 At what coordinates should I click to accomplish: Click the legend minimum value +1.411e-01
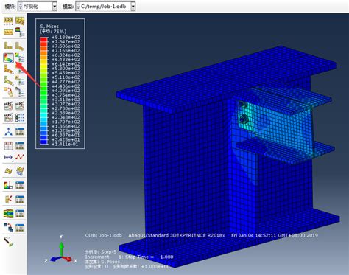65,144
